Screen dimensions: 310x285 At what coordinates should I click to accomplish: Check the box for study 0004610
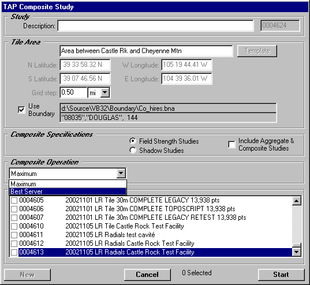click(14, 226)
